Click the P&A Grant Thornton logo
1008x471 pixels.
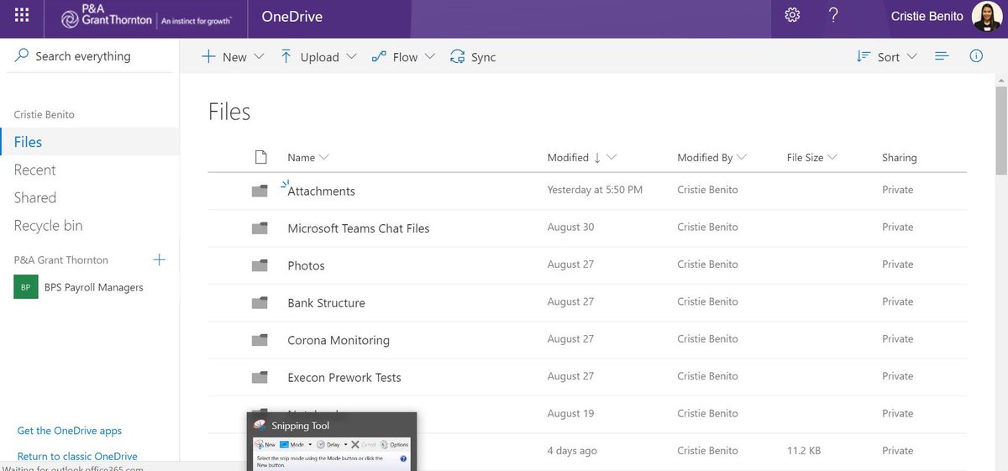pyautogui.click(x=147, y=17)
